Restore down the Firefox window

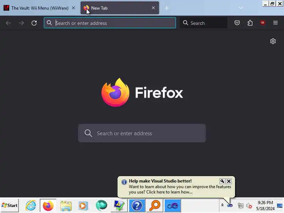tap(272, 4)
